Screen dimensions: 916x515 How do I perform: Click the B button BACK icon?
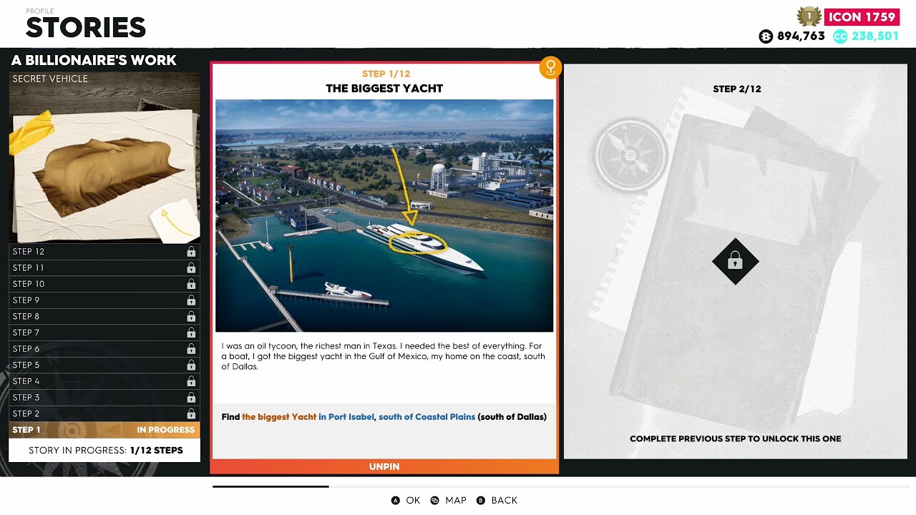(x=481, y=501)
